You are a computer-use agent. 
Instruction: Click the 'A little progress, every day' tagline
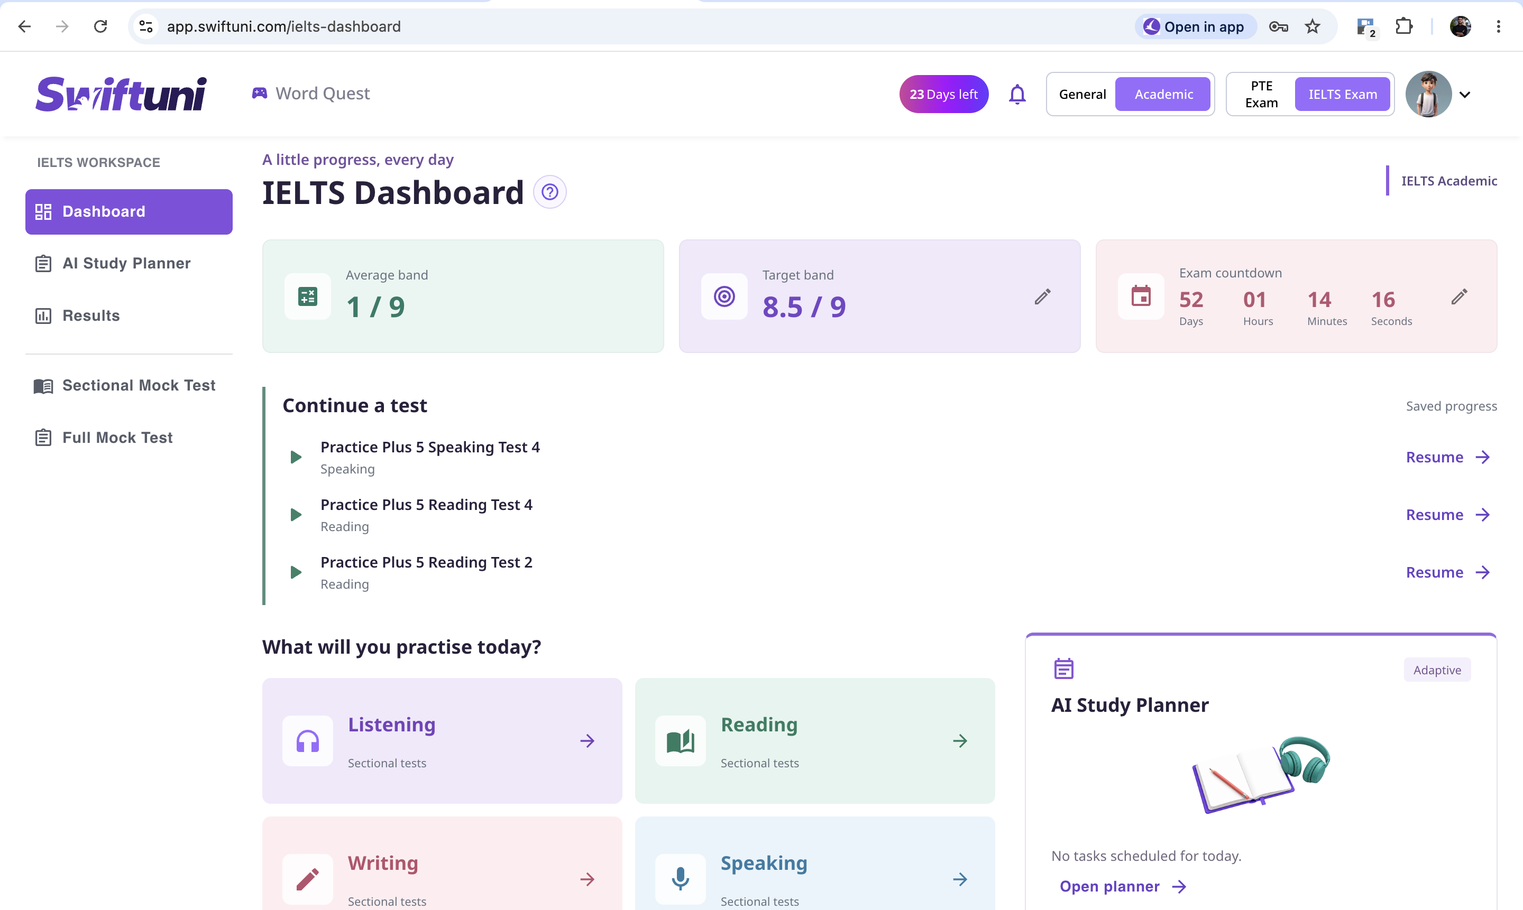tap(357, 160)
